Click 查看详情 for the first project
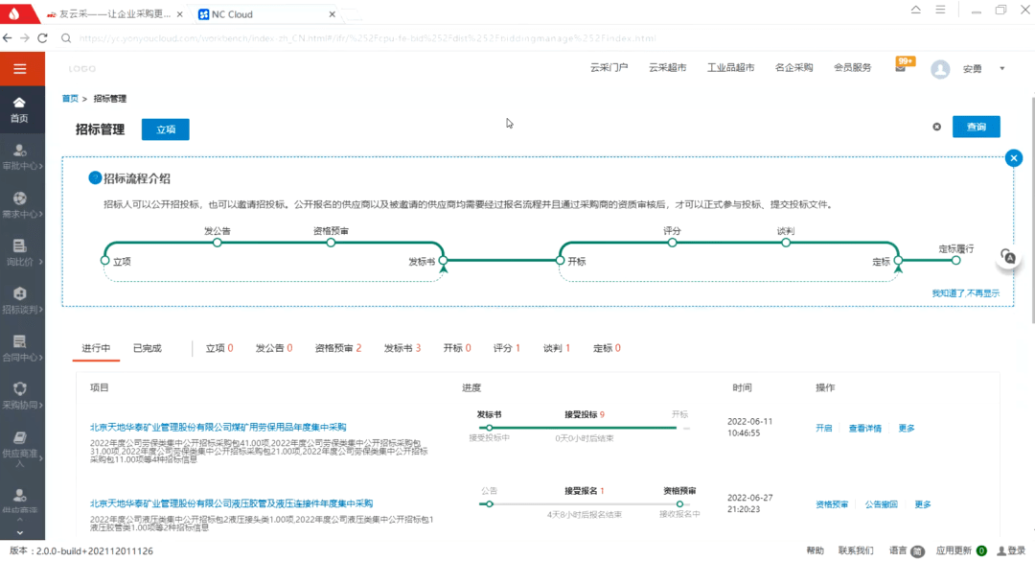Screen dimensions: 1035x561 tap(865, 429)
